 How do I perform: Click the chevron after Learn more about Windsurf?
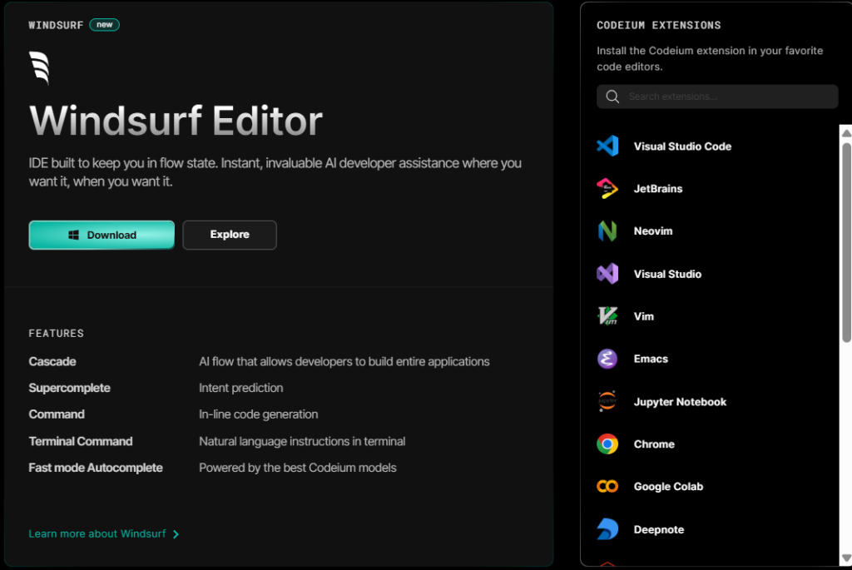[176, 534]
